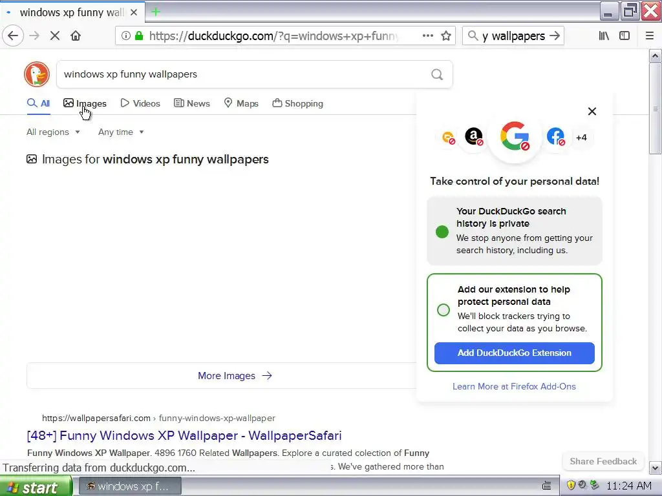
Task: Click the green secure padlock icon
Action: click(x=139, y=36)
